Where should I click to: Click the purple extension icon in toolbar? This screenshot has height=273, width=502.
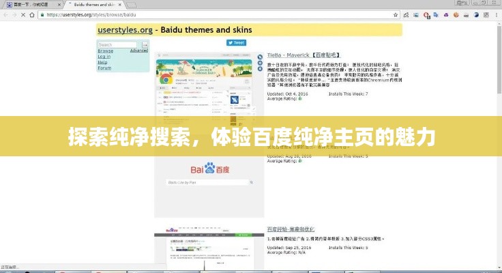point(446,15)
